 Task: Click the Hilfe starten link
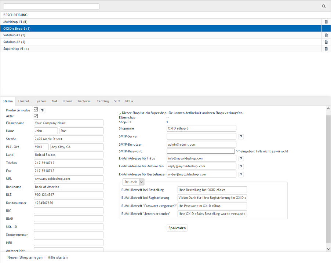[x=58, y=257]
